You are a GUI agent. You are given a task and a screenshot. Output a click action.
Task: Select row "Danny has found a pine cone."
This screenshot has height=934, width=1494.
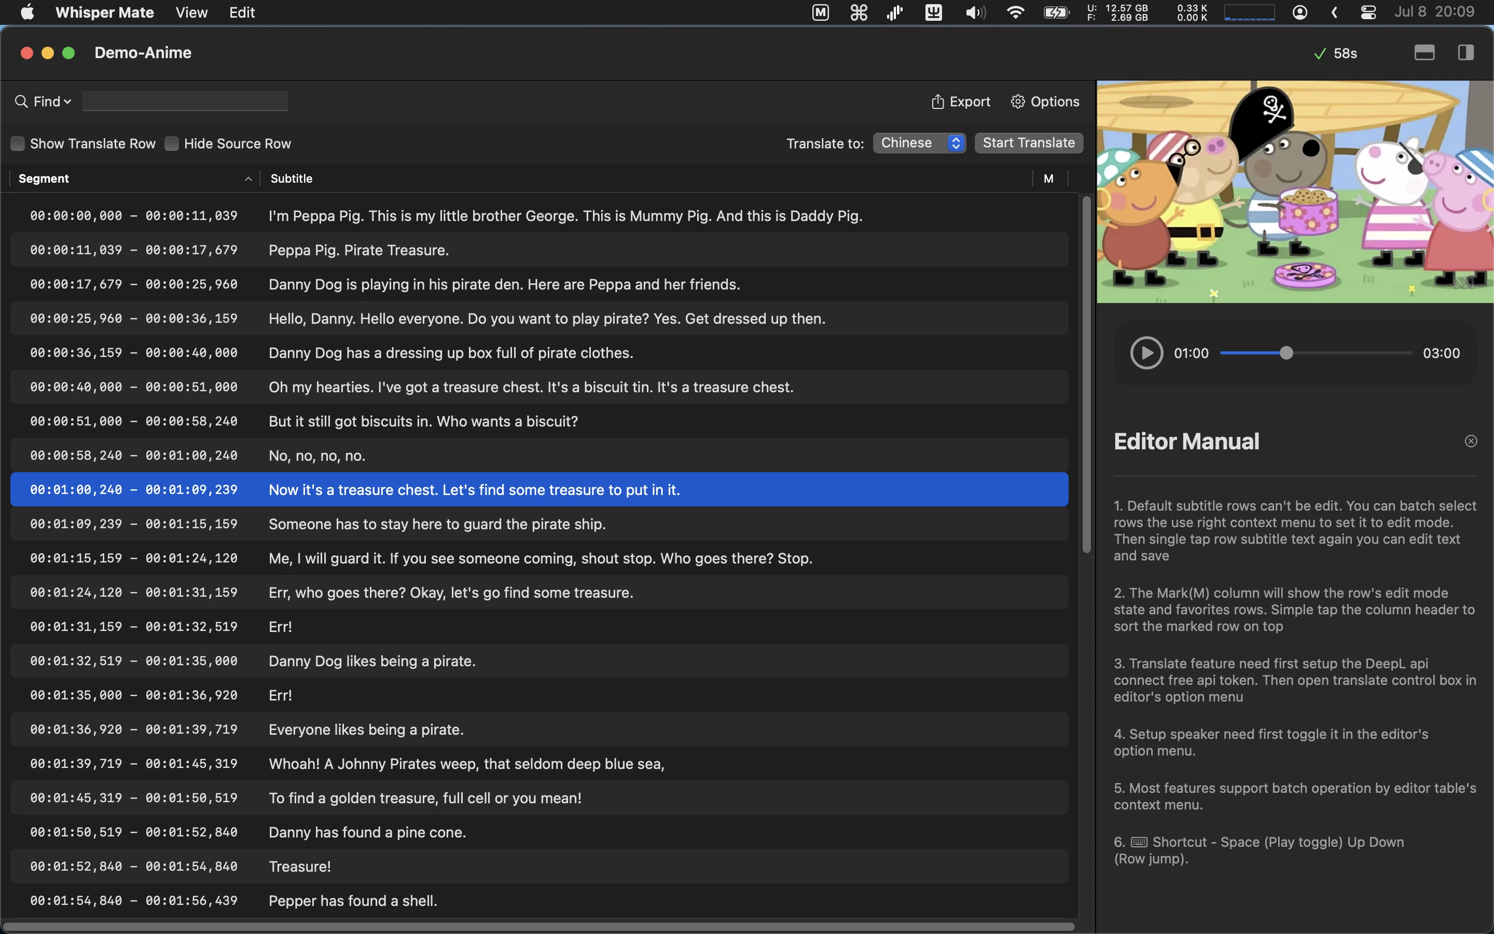pos(539,832)
